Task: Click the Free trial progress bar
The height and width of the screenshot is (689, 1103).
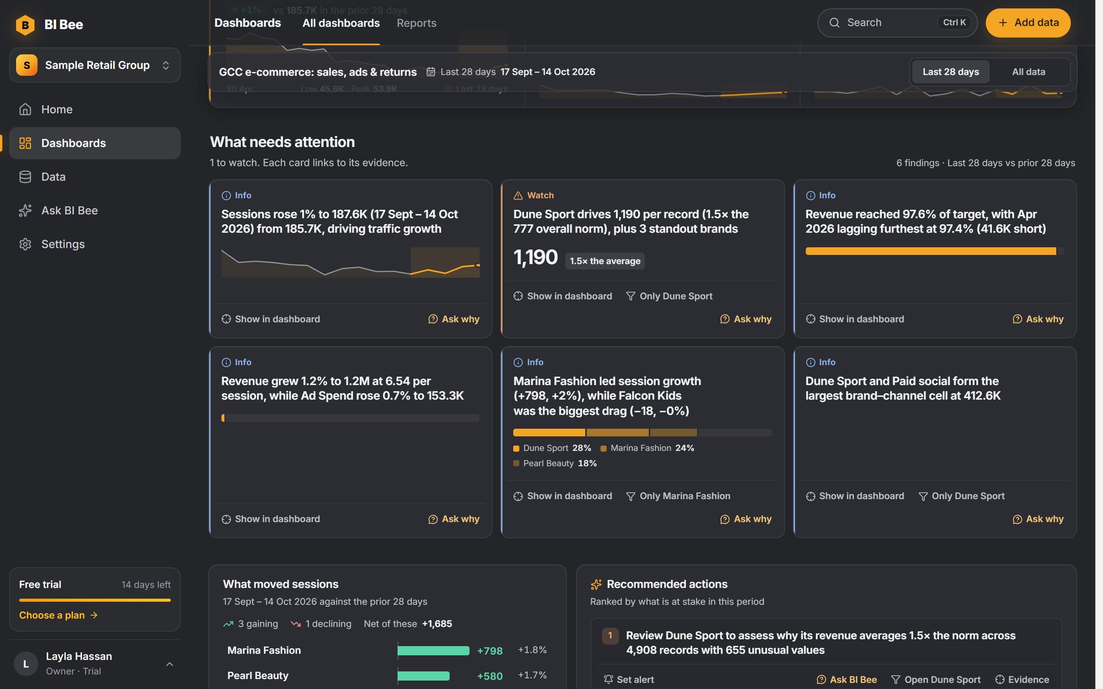Action: (x=95, y=600)
